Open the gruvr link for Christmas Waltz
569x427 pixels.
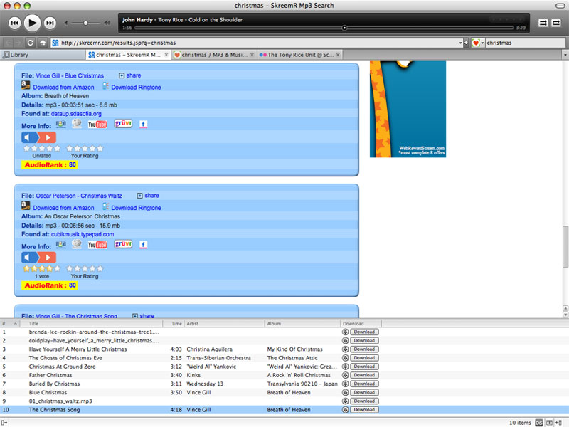(123, 244)
